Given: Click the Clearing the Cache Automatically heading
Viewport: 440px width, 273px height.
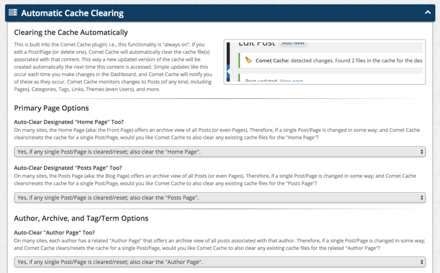Looking at the screenshot, I should coord(71,32).
